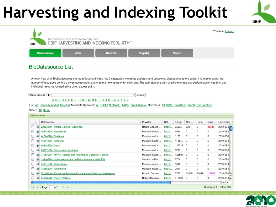Filter datasources by letter A
The image size is (276, 207).
[53, 100]
